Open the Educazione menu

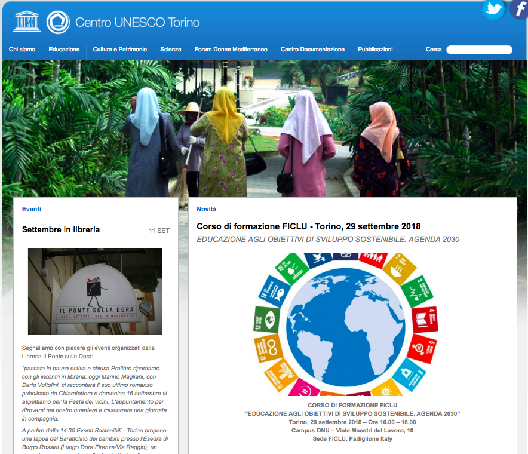tap(64, 50)
